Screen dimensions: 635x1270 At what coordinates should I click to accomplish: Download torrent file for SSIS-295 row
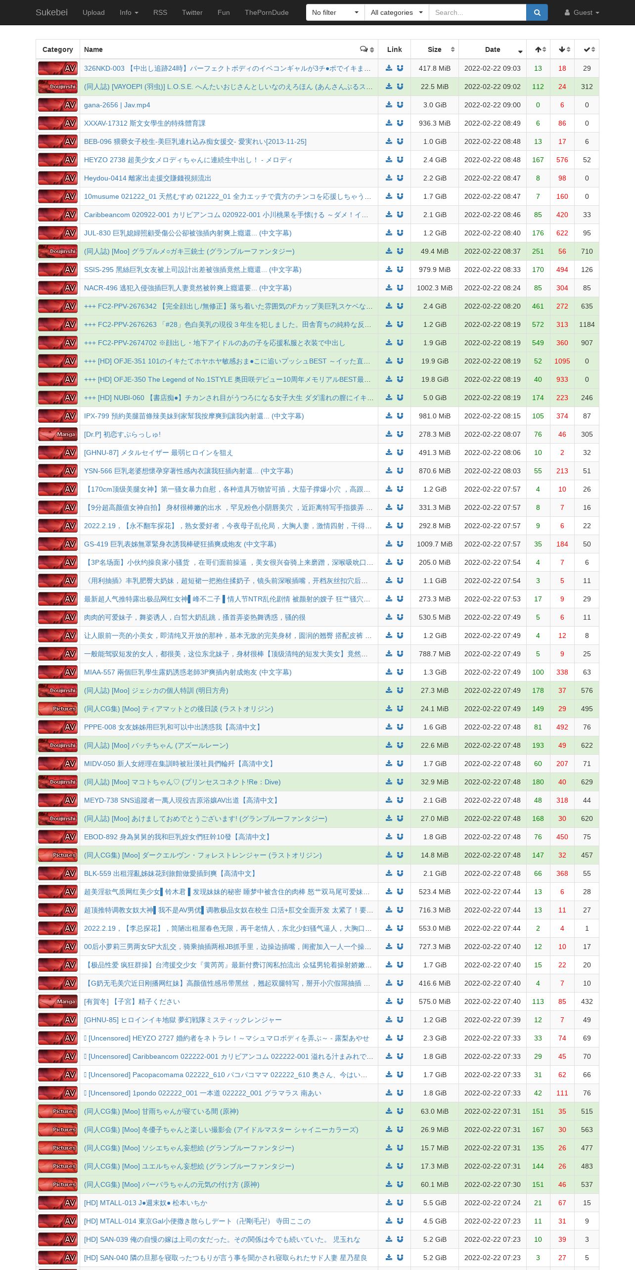[x=389, y=270]
